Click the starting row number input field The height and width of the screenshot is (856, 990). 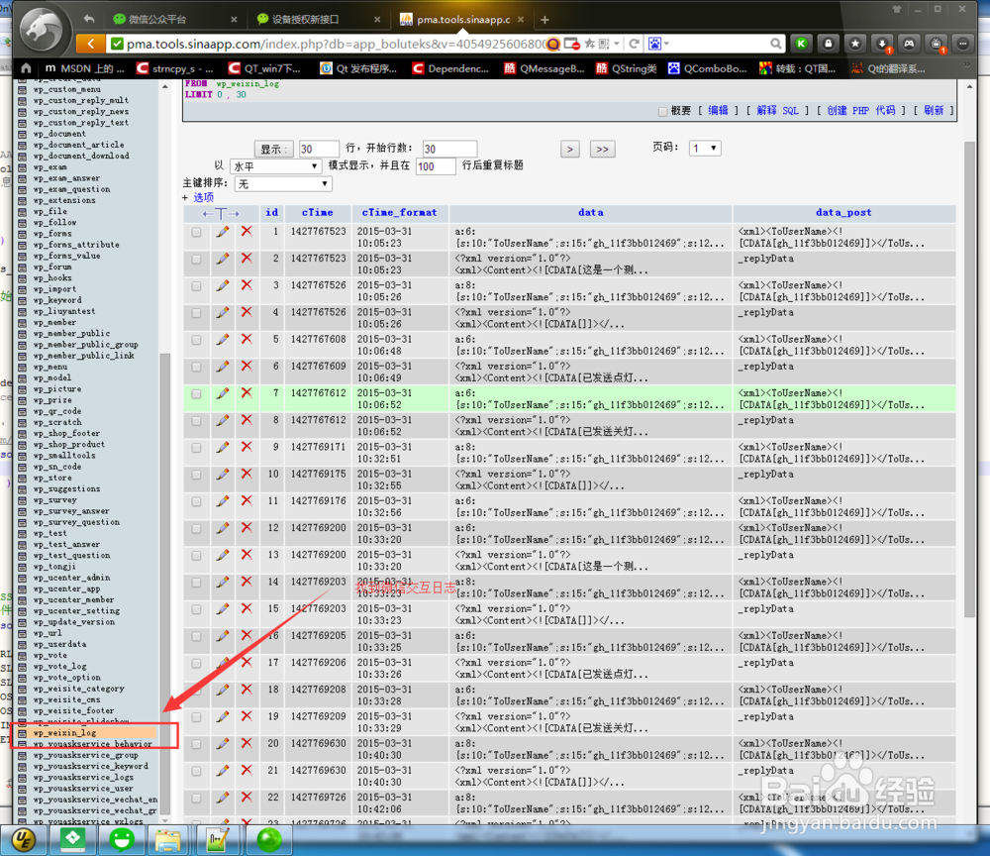tap(449, 149)
